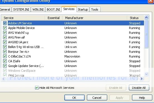Sort list by Service column header
The height and width of the screenshot is (103, 154).
pos(23,18)
